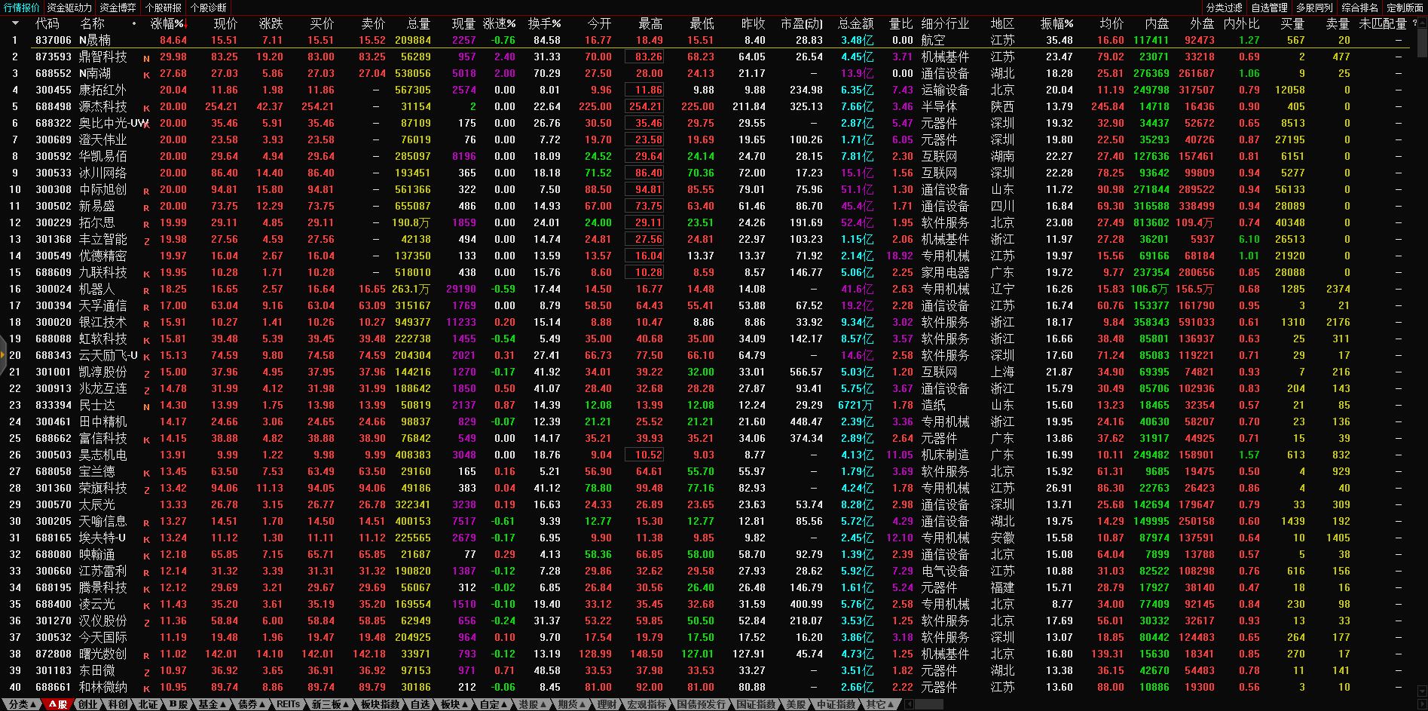
Task: Click the 定制版面 button
Action: point(1405,8)
